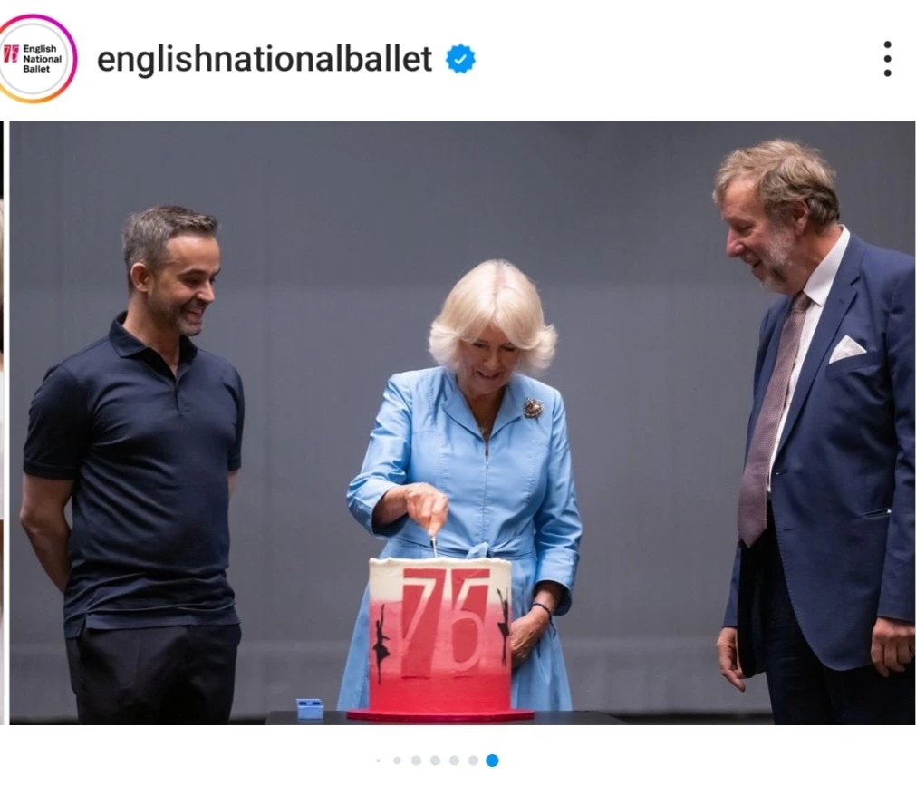
Task: Select the sixth carousel dot beside the blue one
Action: (x=473, y=761)
